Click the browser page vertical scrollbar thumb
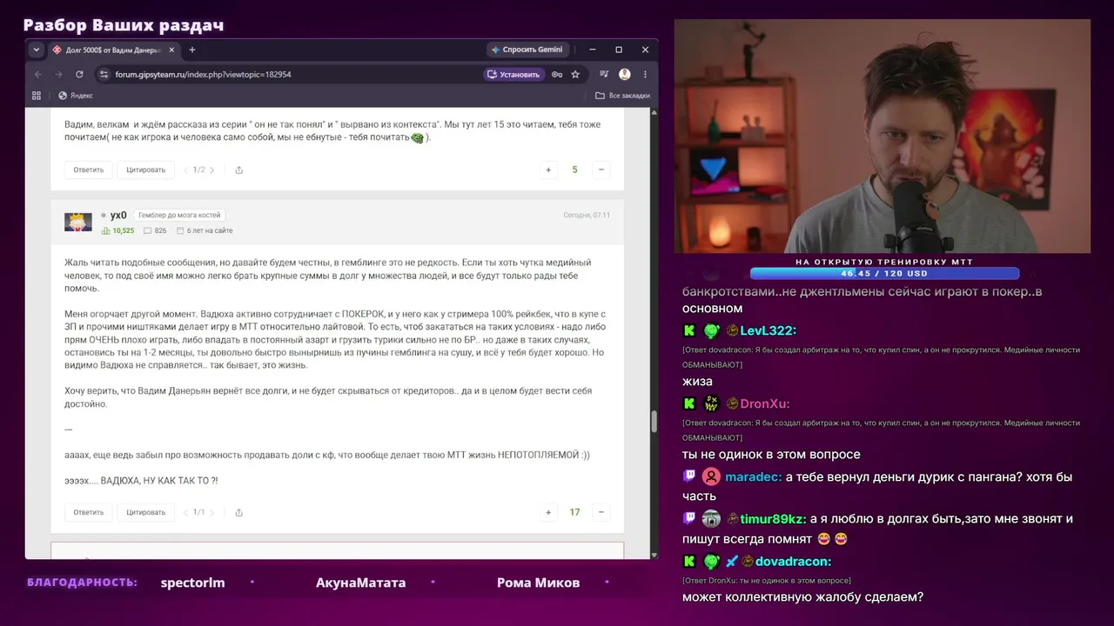Screen dimensions: 1114x626 (x=654, y=422)
